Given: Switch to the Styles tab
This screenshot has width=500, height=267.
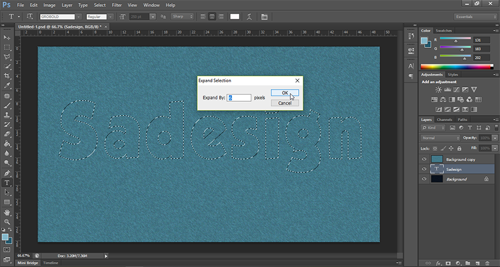Looking at the screenshot, I should (453, 75).
